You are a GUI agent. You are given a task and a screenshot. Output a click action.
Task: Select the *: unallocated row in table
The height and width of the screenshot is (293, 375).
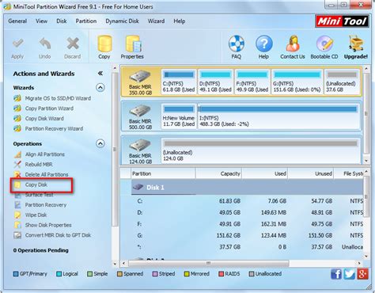point(247,247)
